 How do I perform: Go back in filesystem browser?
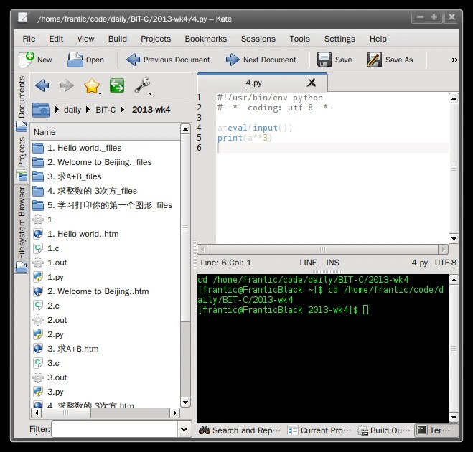42,86
